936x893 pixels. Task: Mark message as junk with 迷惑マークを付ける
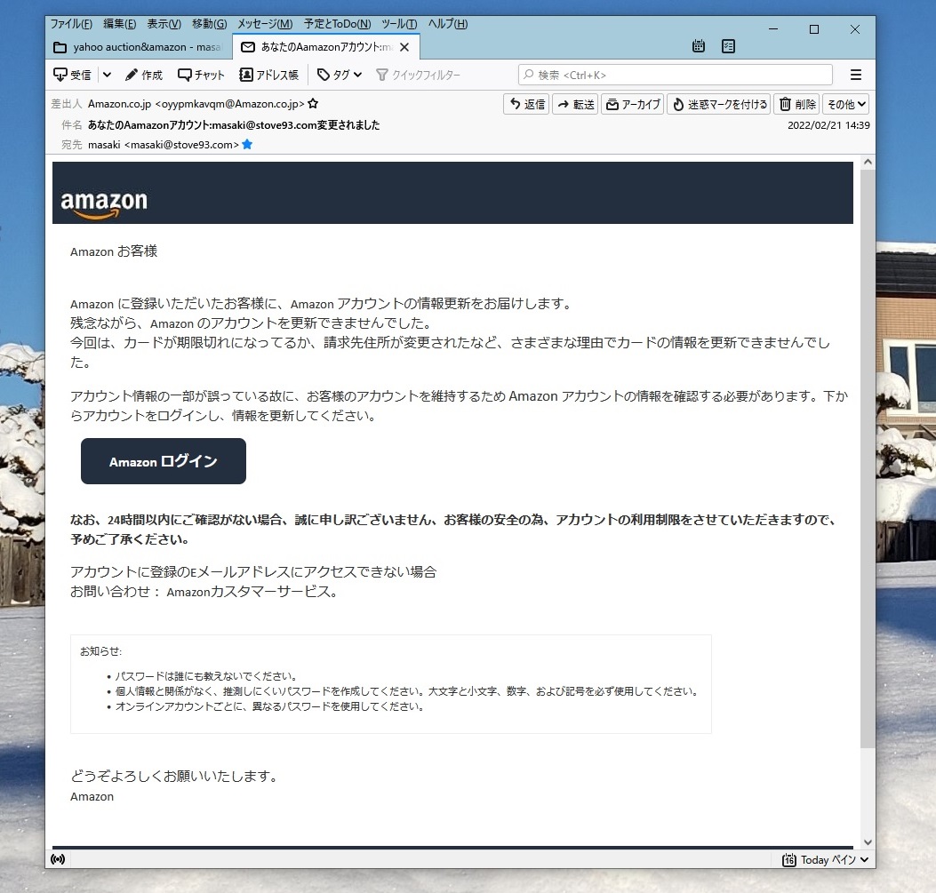pyautogui.click(x=718, y=104)
